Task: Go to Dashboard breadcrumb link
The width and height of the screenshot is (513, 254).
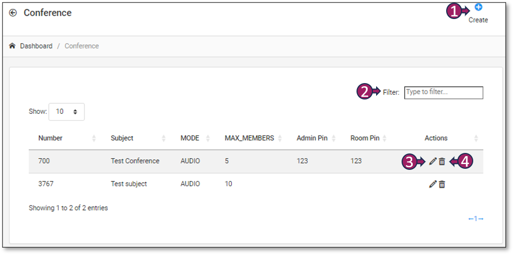Action: (36, 46)
